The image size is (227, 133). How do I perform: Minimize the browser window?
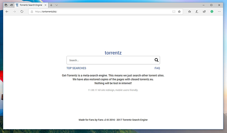click(204, 5)
